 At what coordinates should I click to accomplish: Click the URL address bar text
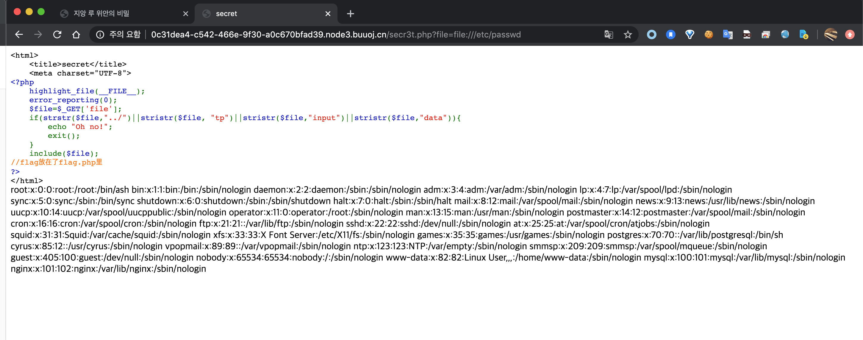[x=335, y=34]
